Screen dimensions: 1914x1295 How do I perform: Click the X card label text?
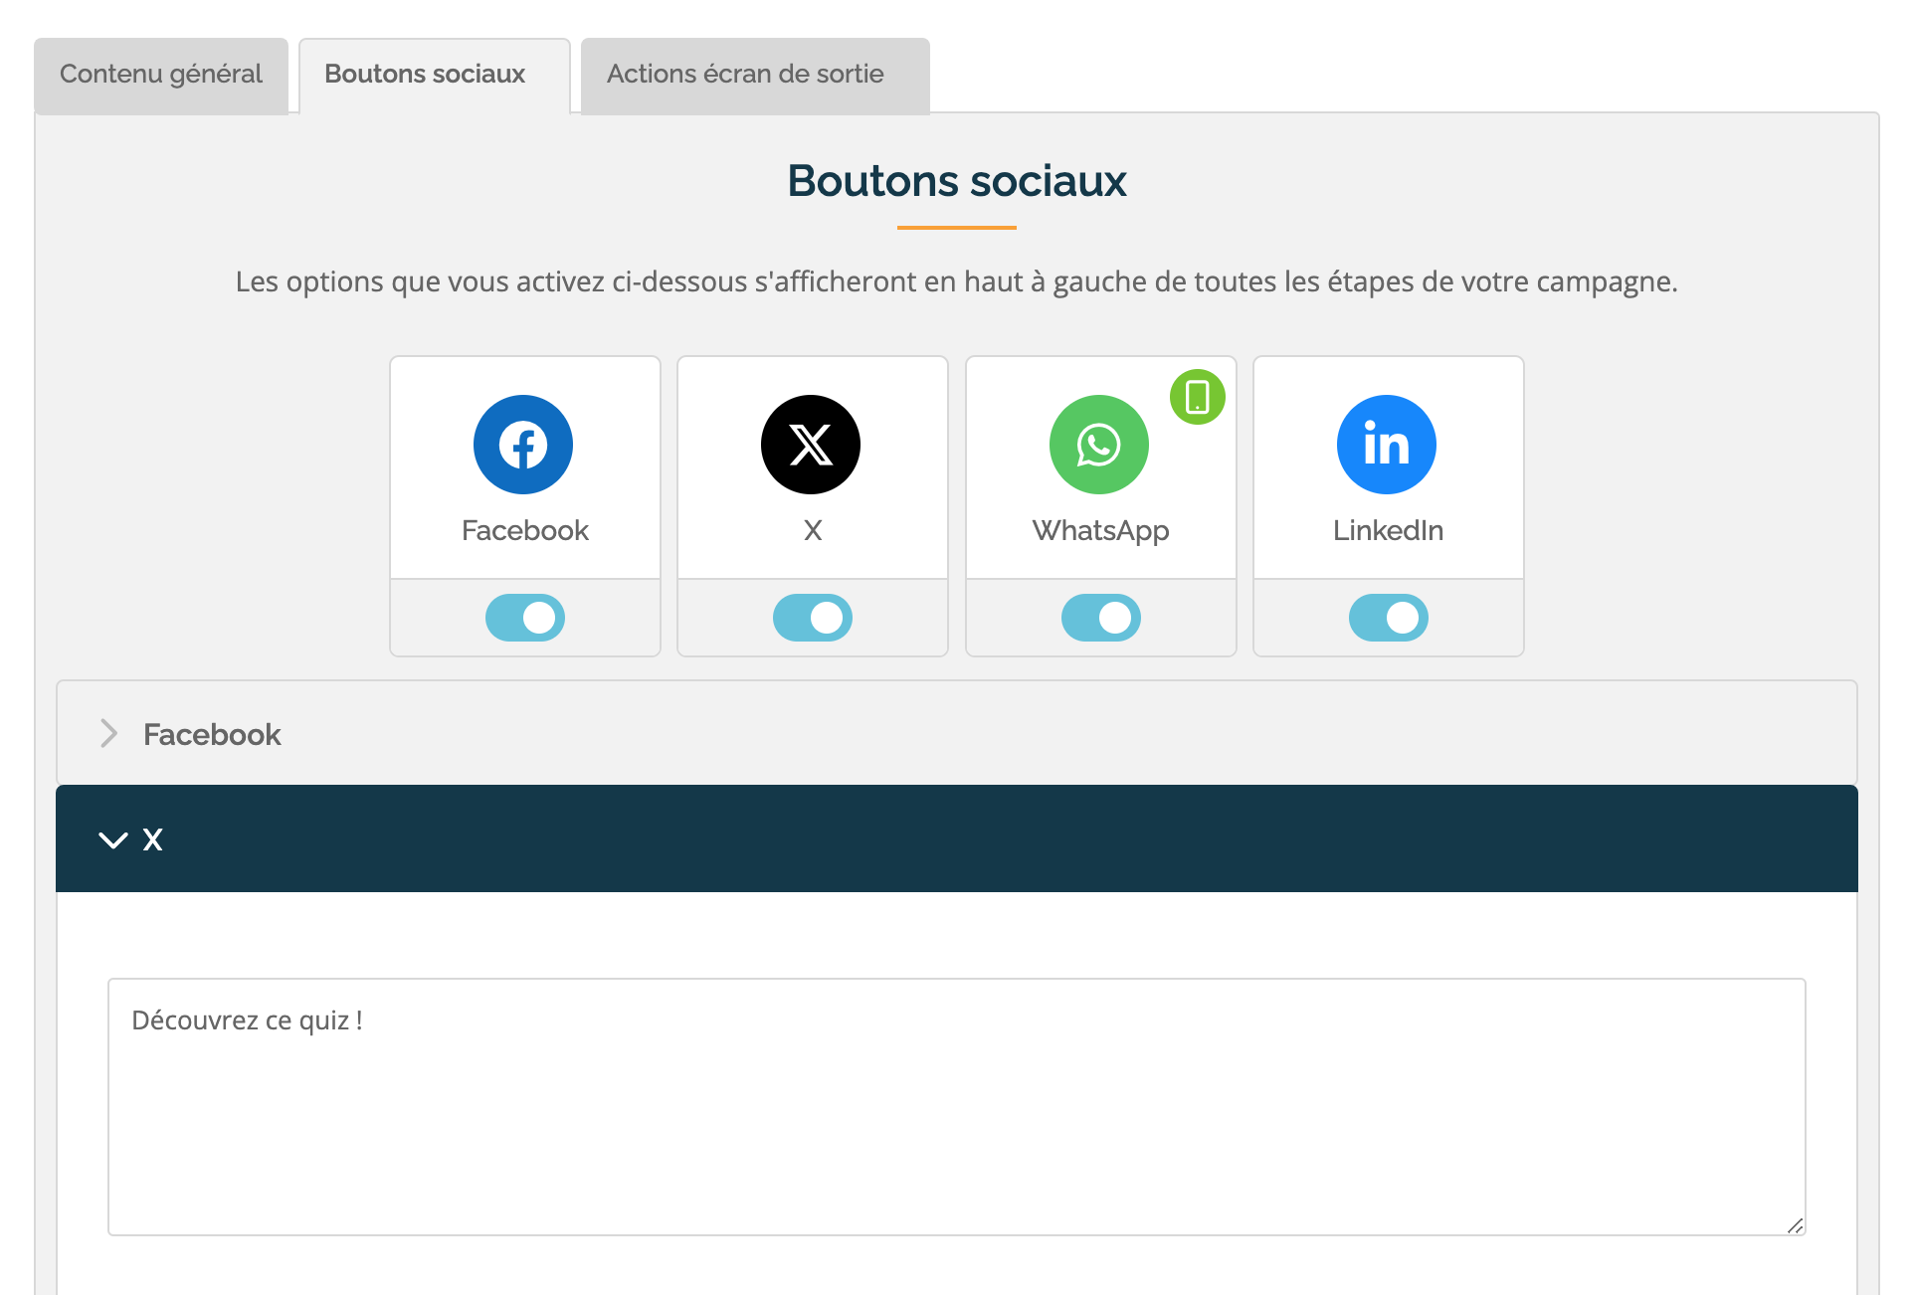coord(813,530)
